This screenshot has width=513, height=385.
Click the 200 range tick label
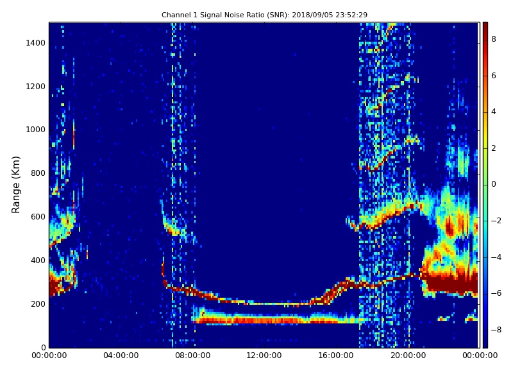click(x=38, y=304)
